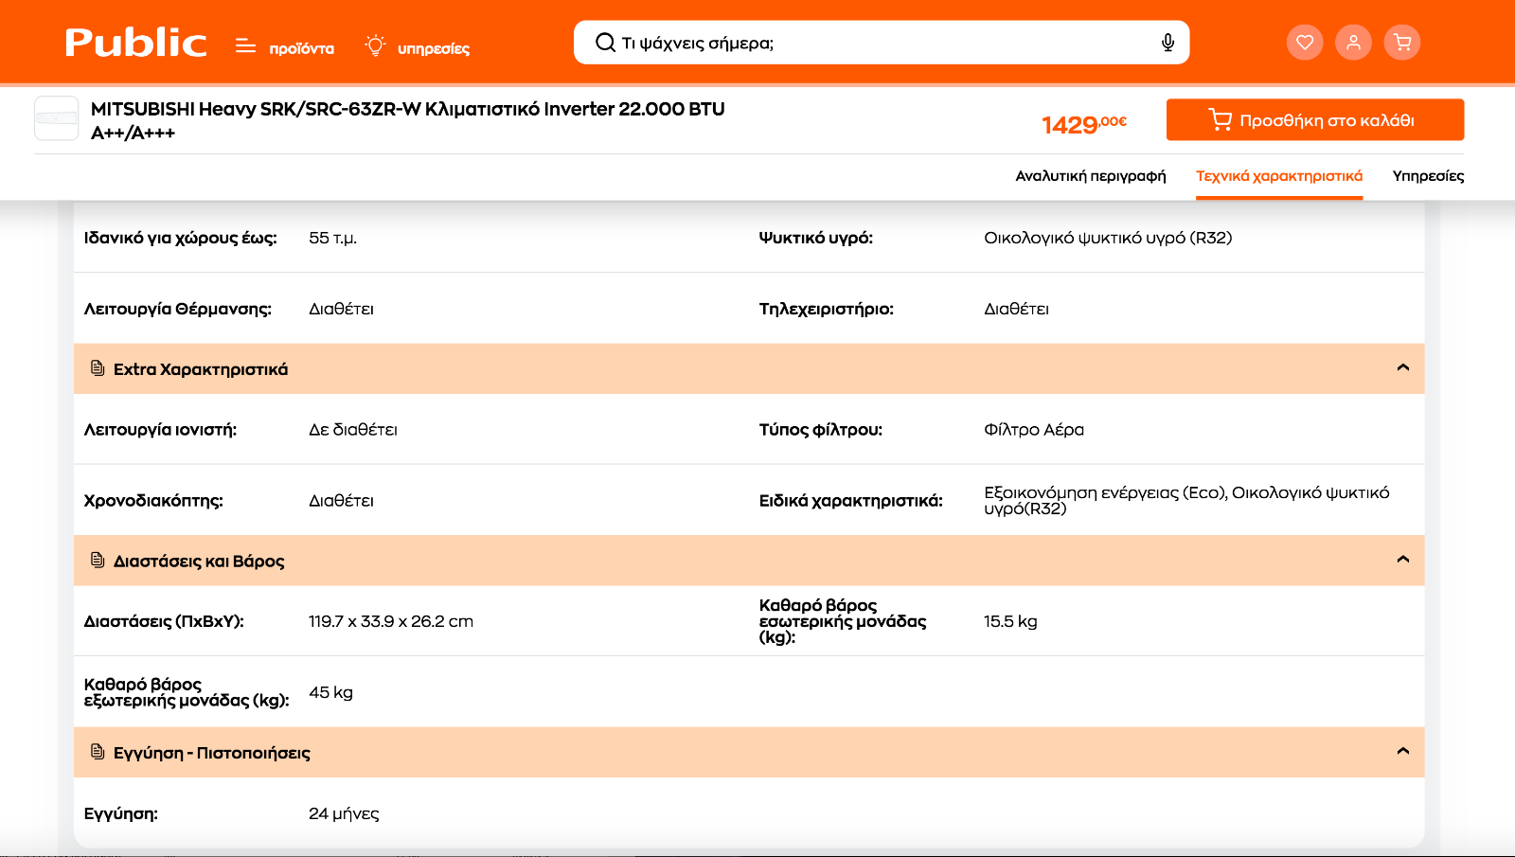Open the user account icon
Viewport: 1515px width, 857px height.
point(1353,42)
